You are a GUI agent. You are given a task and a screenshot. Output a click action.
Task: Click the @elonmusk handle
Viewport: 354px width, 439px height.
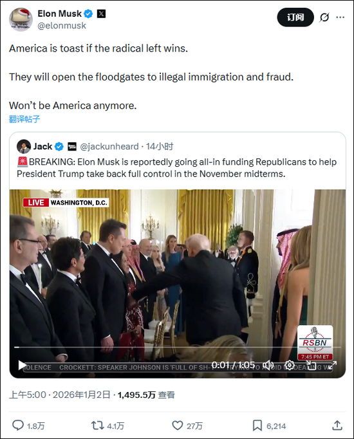(62, 26)
